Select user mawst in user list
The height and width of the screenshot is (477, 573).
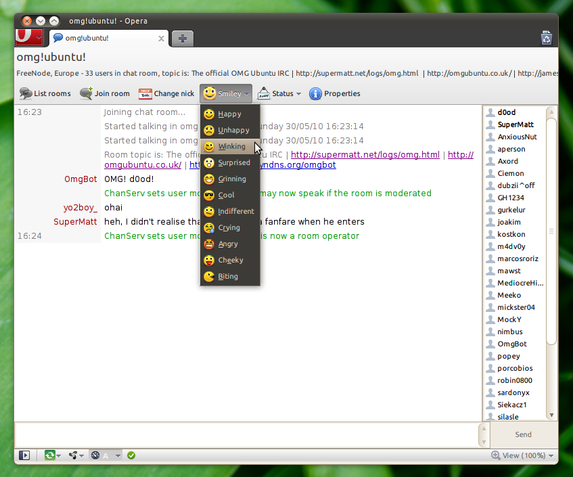point(515,271)
